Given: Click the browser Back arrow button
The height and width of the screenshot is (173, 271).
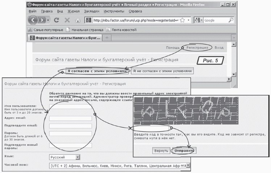Looking at the screenshot, I should pyautogui.click(x=33, y=20).
